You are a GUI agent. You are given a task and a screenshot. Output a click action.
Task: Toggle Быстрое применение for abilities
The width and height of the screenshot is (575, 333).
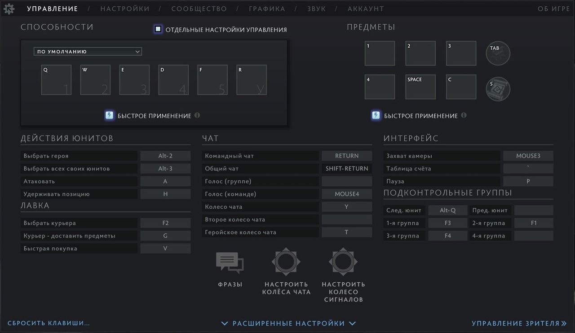tap(109, 115)
